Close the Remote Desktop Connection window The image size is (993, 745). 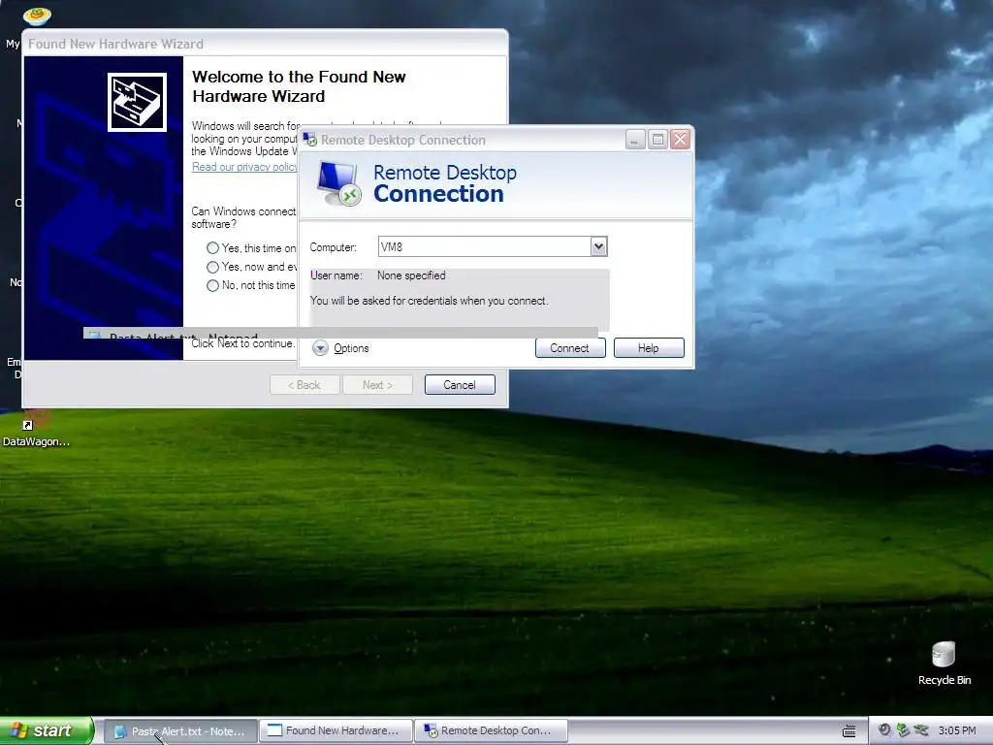[x=681, y=140]
